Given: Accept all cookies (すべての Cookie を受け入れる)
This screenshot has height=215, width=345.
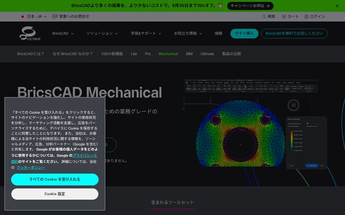Looking at the screenshot, I should (x=55, y=179).
